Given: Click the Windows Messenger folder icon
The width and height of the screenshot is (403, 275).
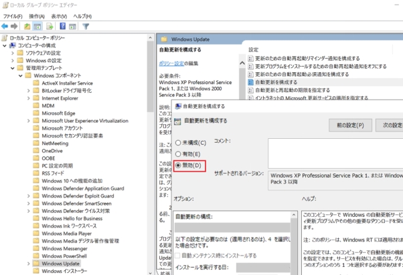Looking at the screenshot, I should click(x=36, y=248).
